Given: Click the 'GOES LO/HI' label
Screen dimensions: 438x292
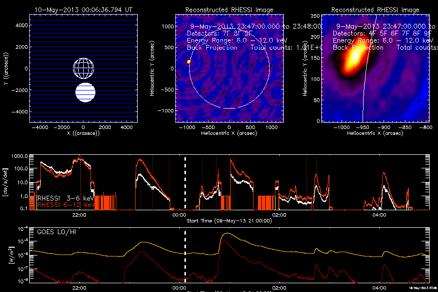Looking at the screenshot, I should tap(56, 232).
